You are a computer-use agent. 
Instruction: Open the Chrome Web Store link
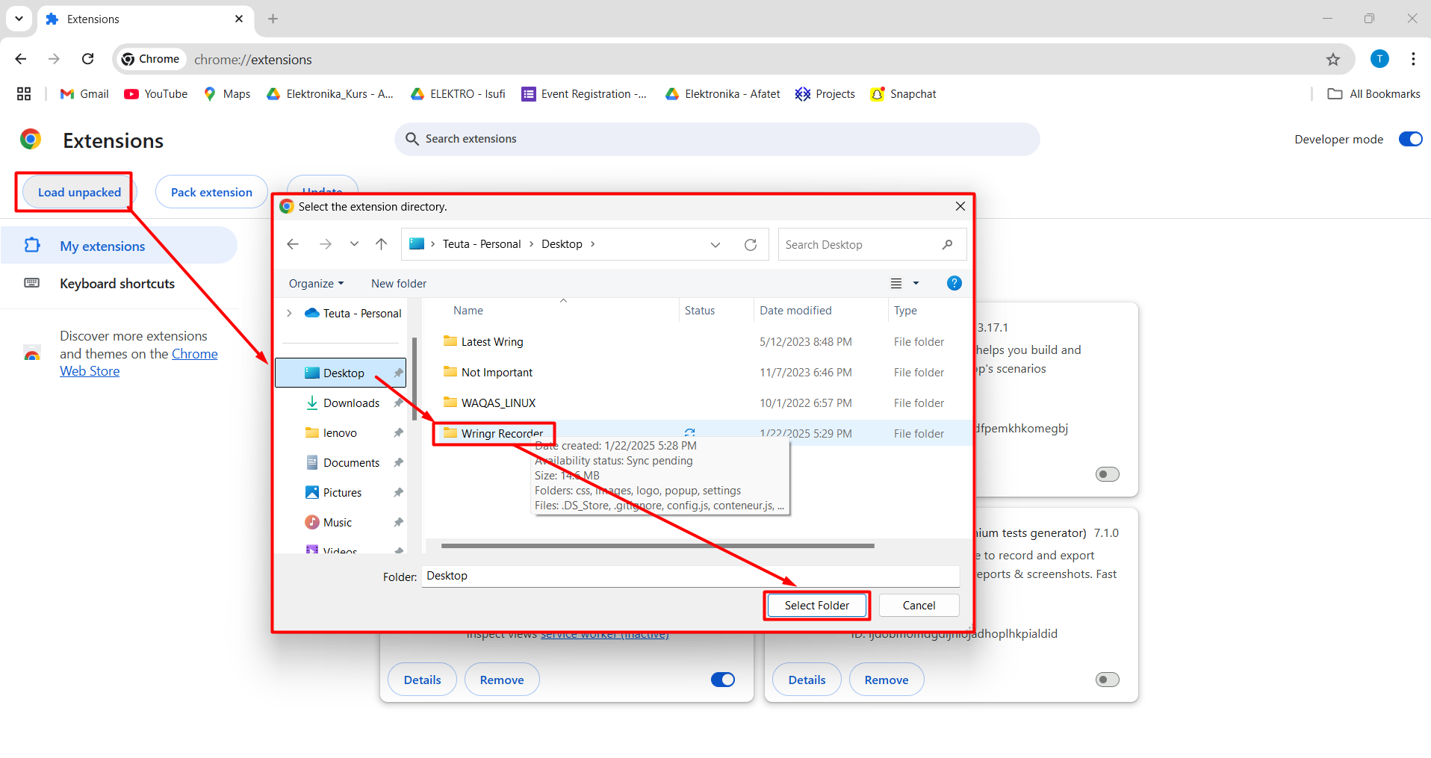(139, 362)
